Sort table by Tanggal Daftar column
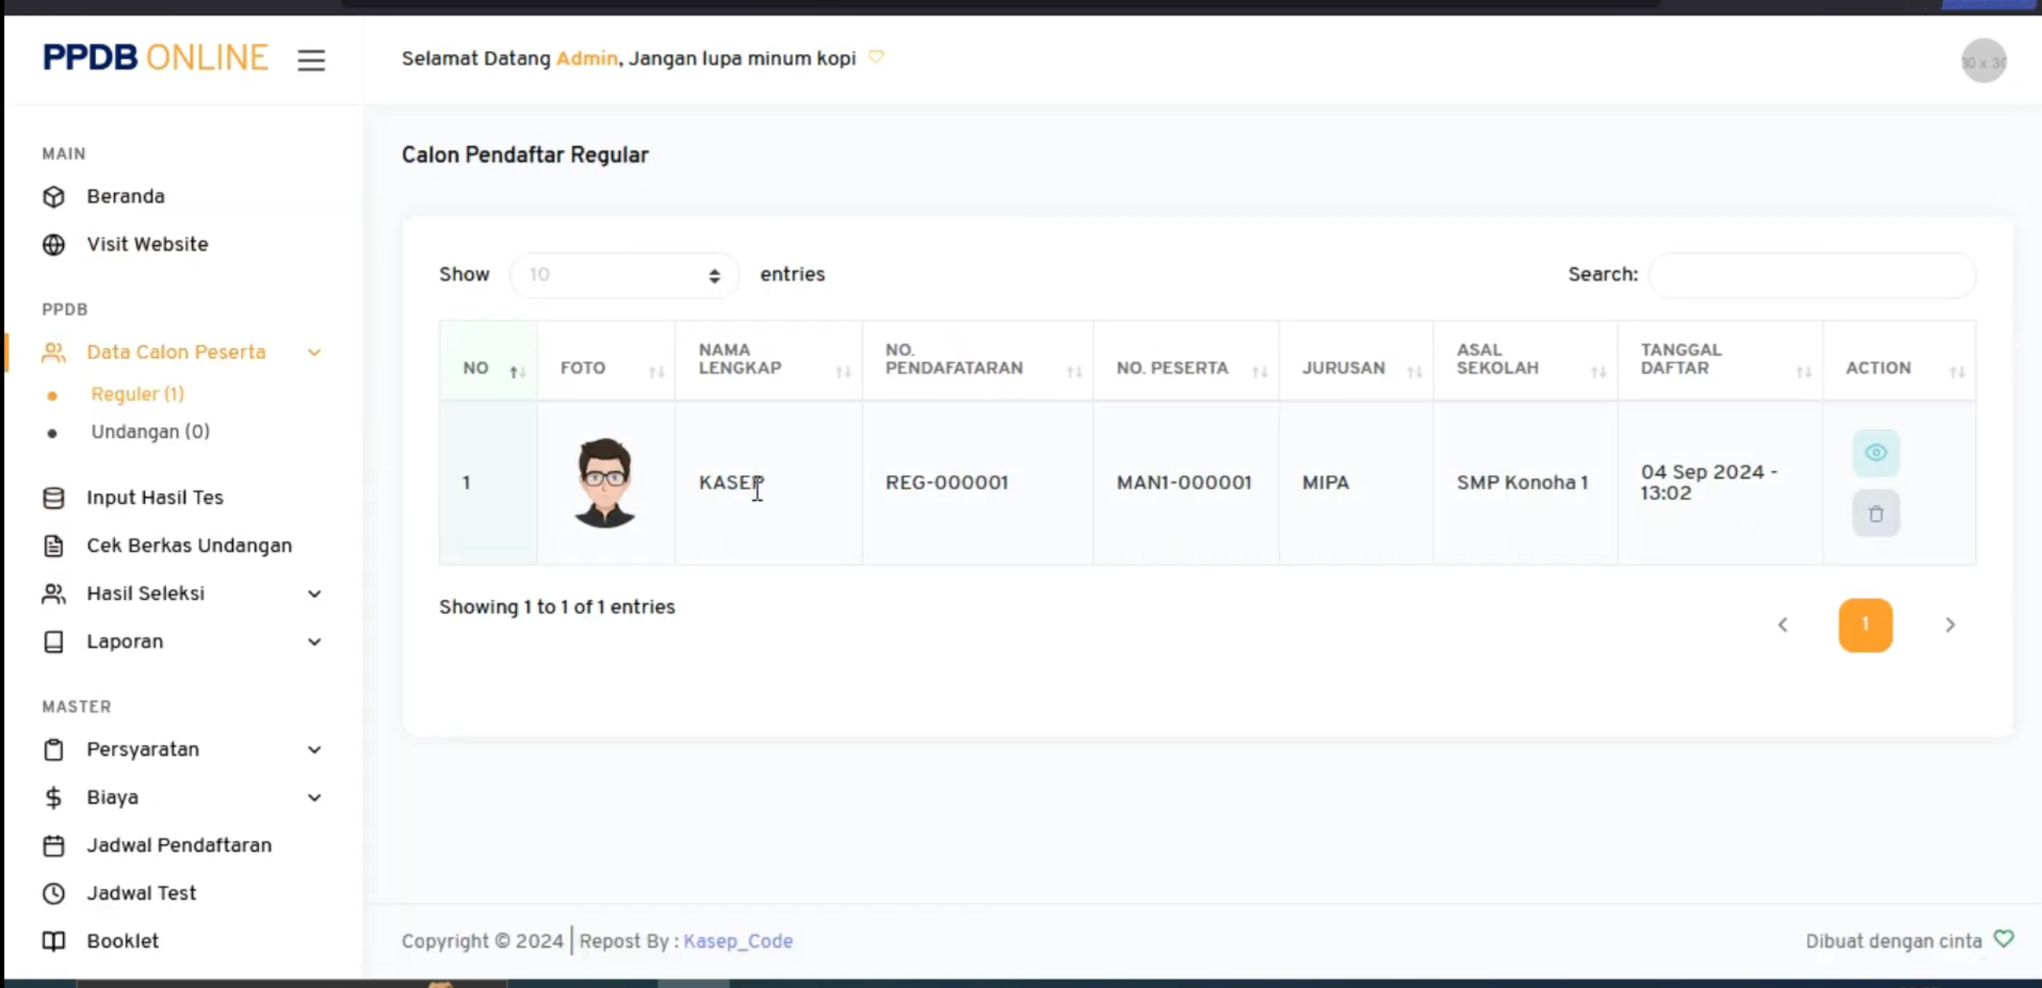 tap(1721, 361)
